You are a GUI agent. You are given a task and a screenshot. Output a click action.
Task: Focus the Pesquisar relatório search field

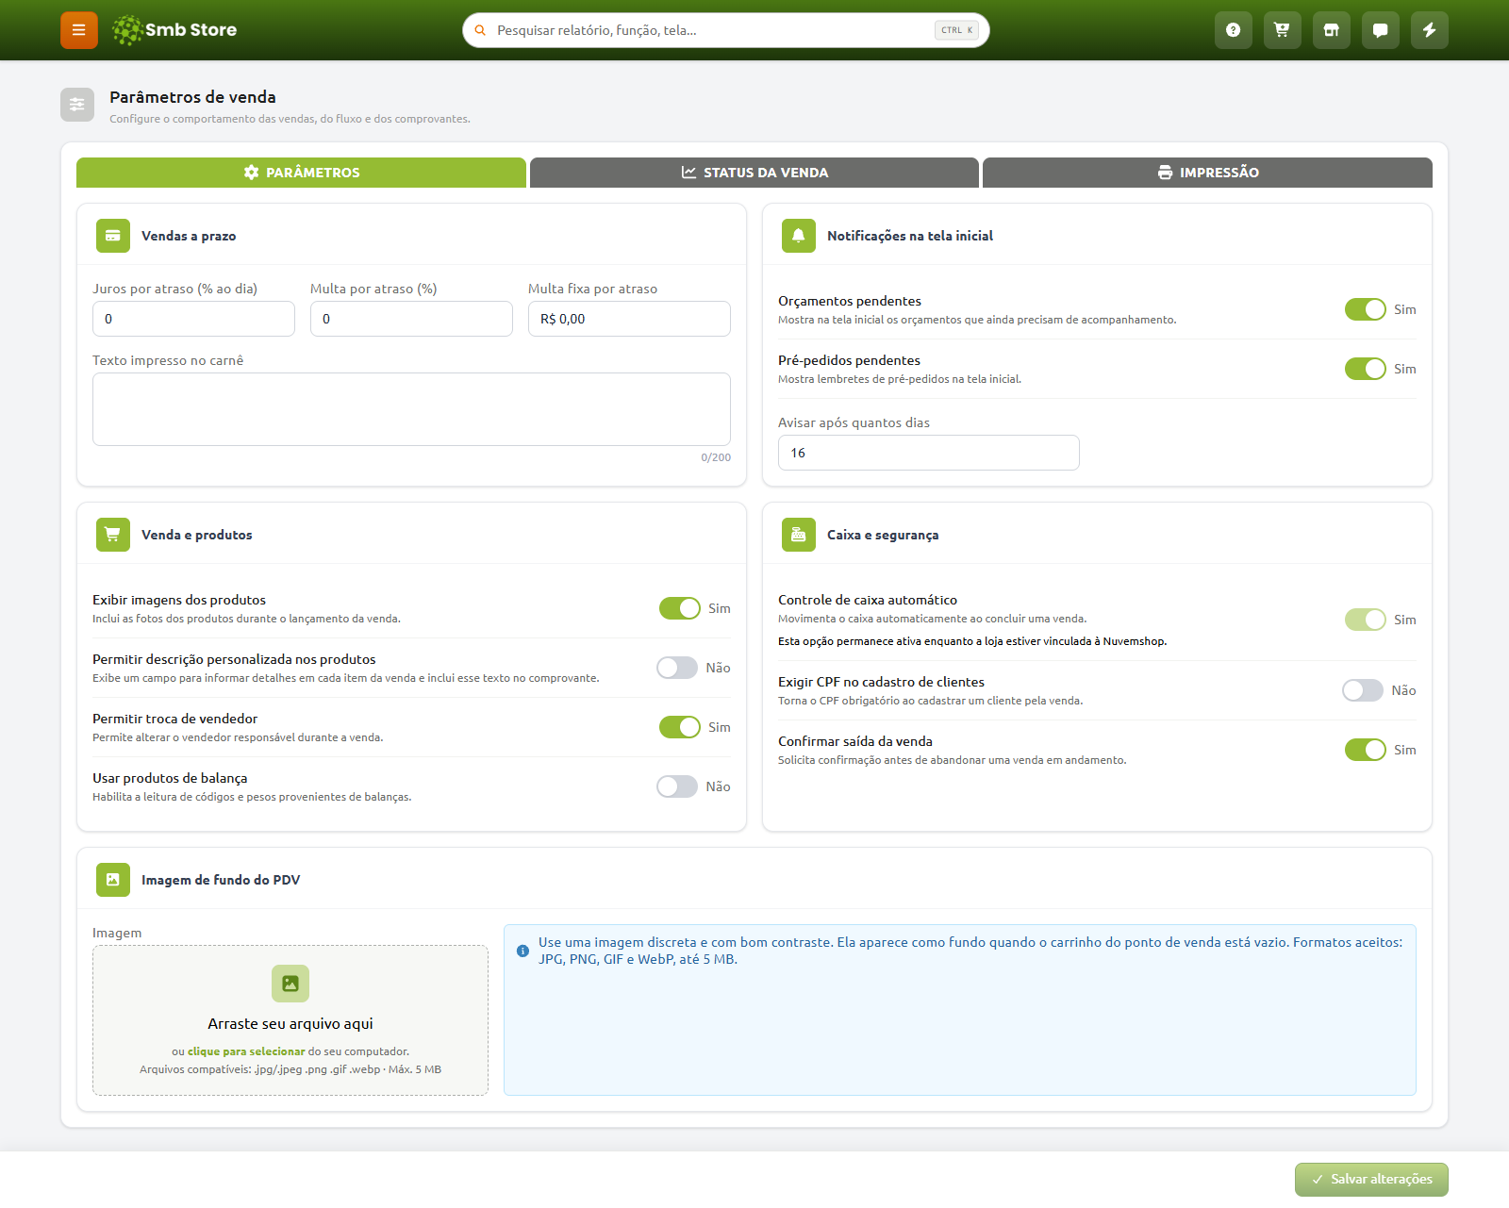click(x=726, y=30)
